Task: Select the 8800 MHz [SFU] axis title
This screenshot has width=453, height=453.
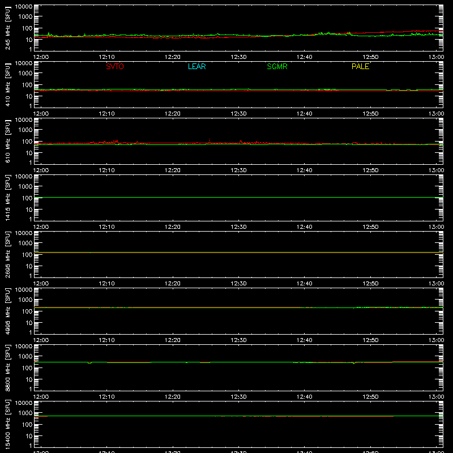Action: coord(7,367)
